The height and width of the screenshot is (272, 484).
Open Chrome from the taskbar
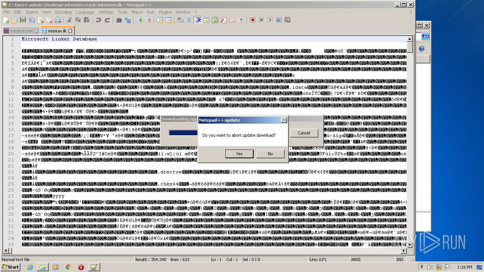(68, 267)
